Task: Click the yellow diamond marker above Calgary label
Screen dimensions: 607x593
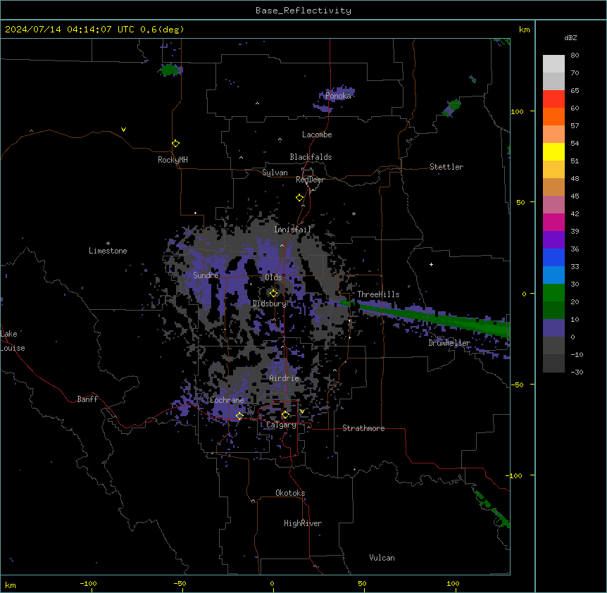Action: (285, 415)
